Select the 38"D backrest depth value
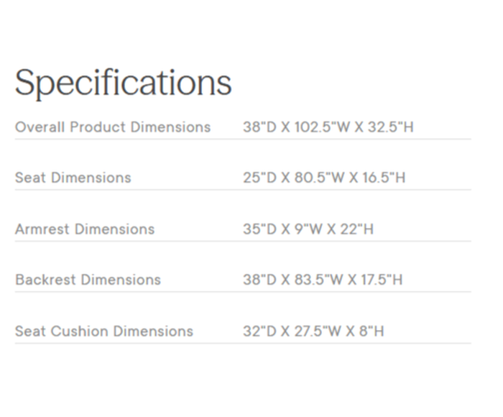Screen dimensions: 503x417 [255, 280]
